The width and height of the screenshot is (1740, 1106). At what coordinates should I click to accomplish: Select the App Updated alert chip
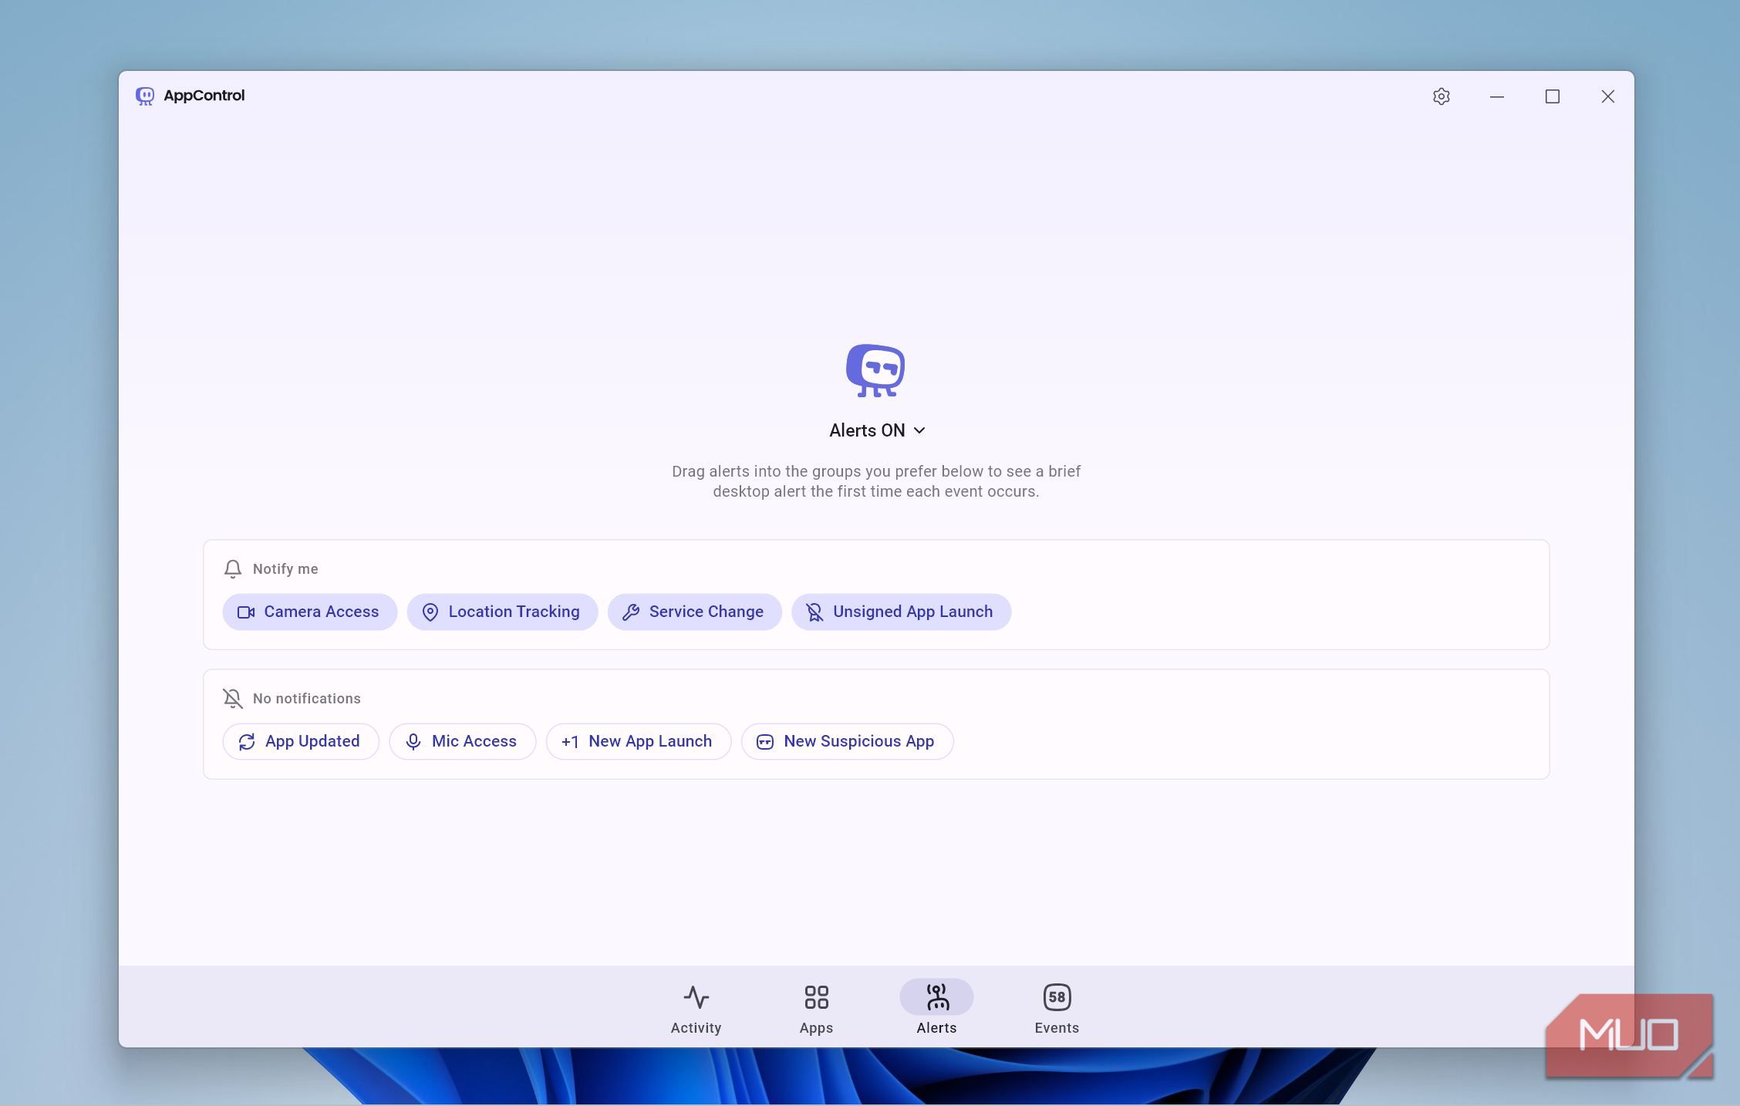301,741
